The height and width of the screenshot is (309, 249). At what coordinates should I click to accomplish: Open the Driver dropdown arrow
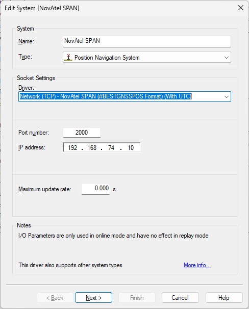[x=227, y=96]
